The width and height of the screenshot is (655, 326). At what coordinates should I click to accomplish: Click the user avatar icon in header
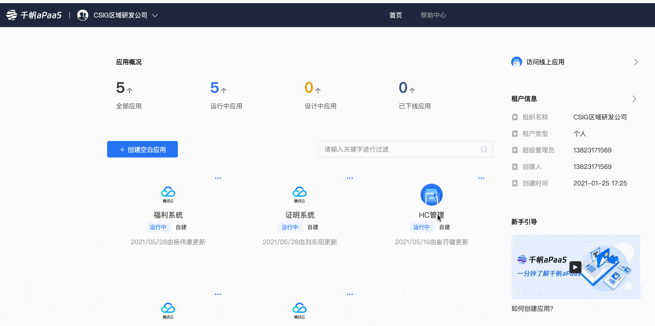click(x=83, y=15)
